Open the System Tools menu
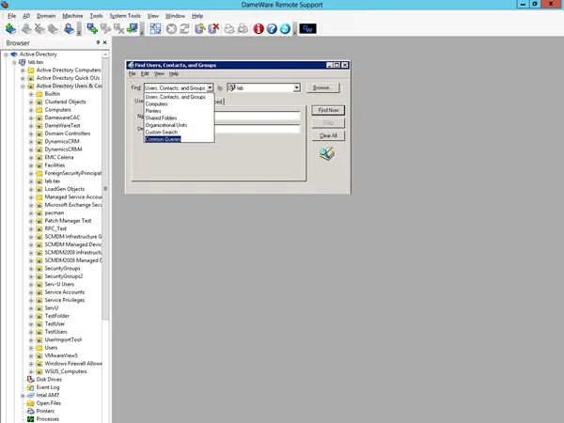The image size is (564, 423). click(x=125, y=16)
